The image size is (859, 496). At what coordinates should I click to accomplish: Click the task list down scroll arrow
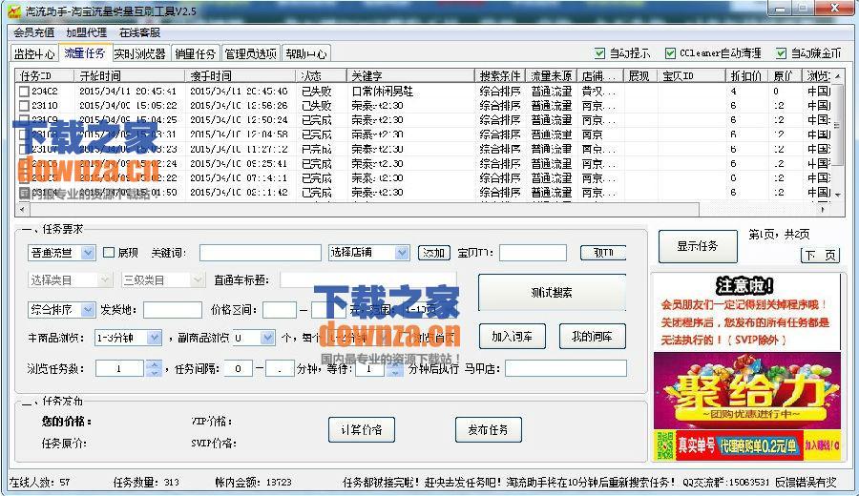[837, 194]
